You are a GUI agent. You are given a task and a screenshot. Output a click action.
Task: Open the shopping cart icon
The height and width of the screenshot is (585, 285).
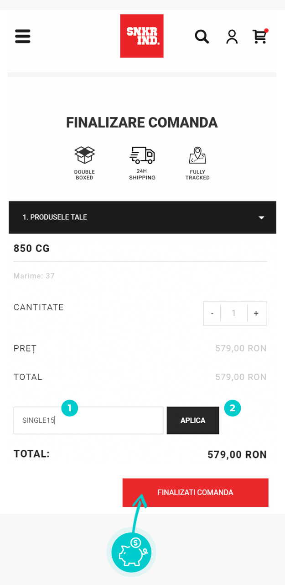click(260, 37)
